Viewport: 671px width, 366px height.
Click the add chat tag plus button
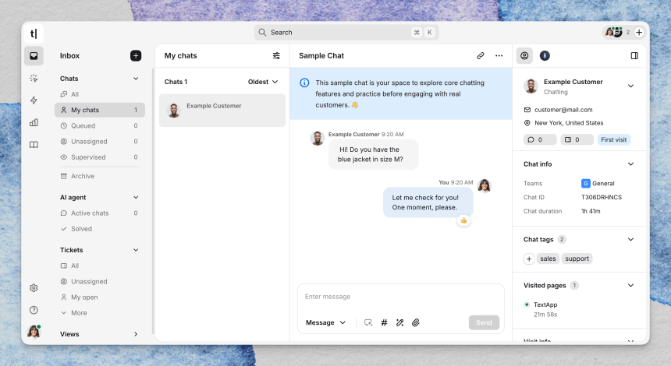529,259
